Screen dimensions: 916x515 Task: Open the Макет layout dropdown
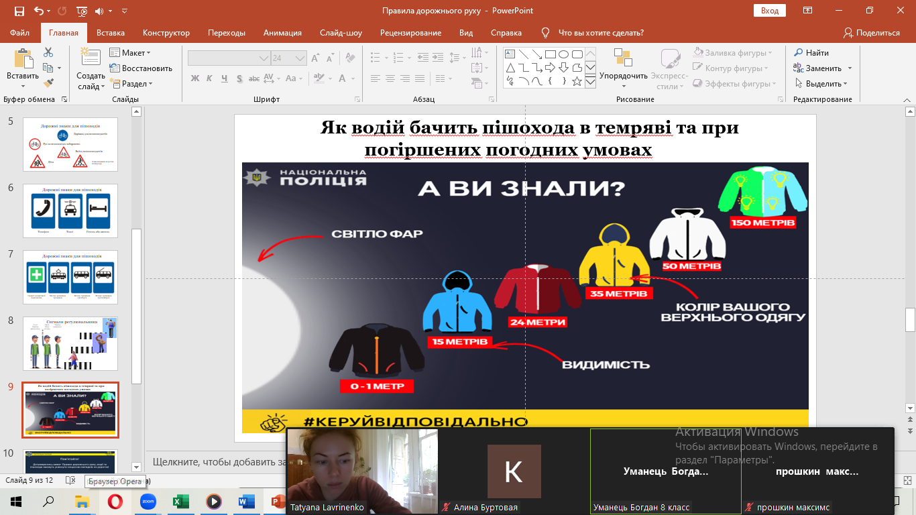(x=130, y=52)
